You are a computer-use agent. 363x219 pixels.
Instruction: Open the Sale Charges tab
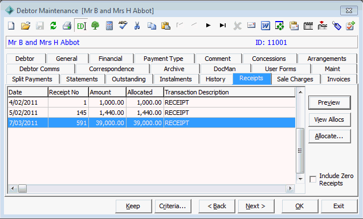coord(296,79)
